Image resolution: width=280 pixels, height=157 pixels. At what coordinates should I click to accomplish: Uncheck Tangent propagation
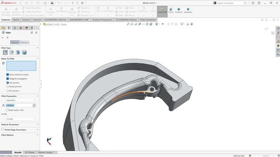click(7, 78)
